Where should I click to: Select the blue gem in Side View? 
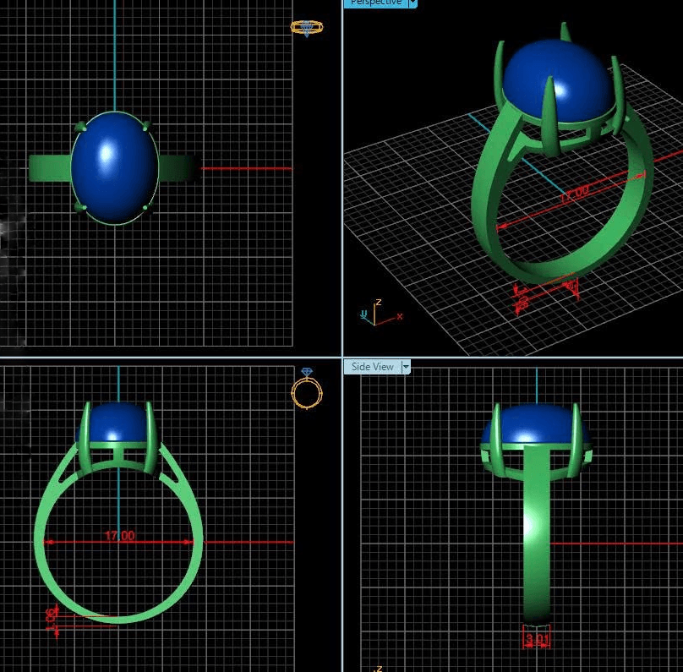pyautogui.click(x=536, y=424)
